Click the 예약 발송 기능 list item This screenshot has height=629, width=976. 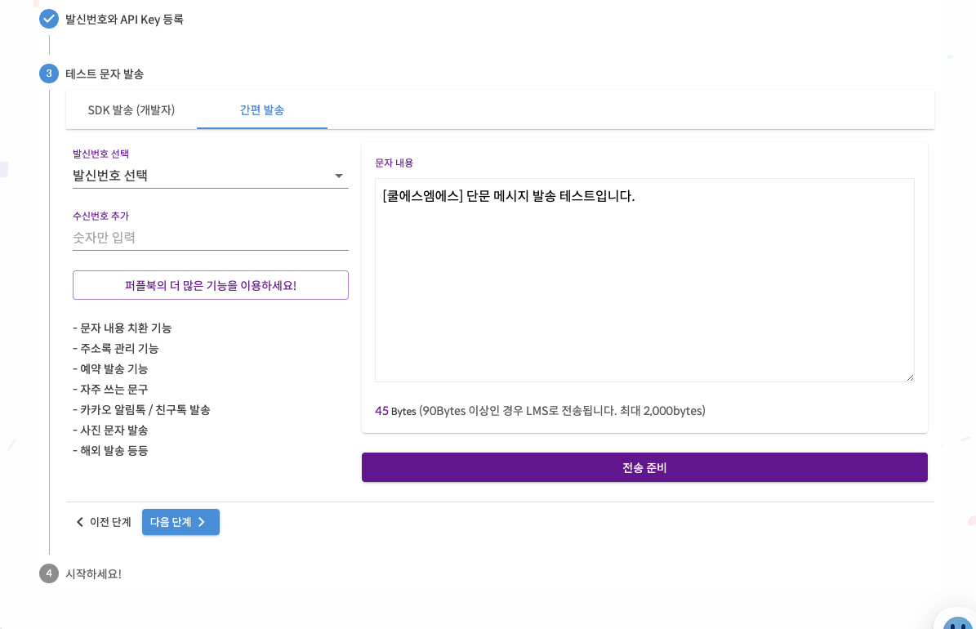pyautogui.click(x=110, y=369)
